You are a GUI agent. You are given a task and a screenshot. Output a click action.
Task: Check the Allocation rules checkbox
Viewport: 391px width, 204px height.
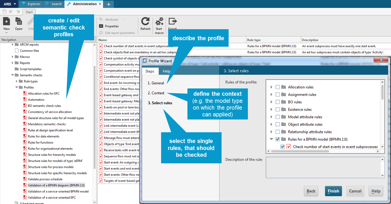[278, 87]
